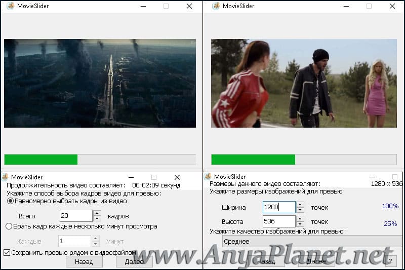Increase the total frames count with up arrow
The width and height of the screenshot is (405, 270).
point(97,213)
